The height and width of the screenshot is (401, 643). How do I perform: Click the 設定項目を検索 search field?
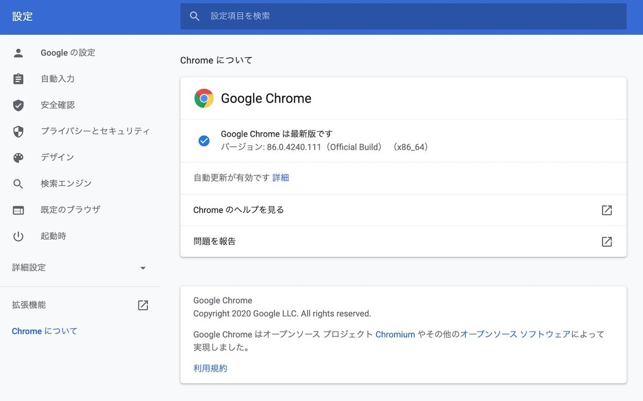403,17
